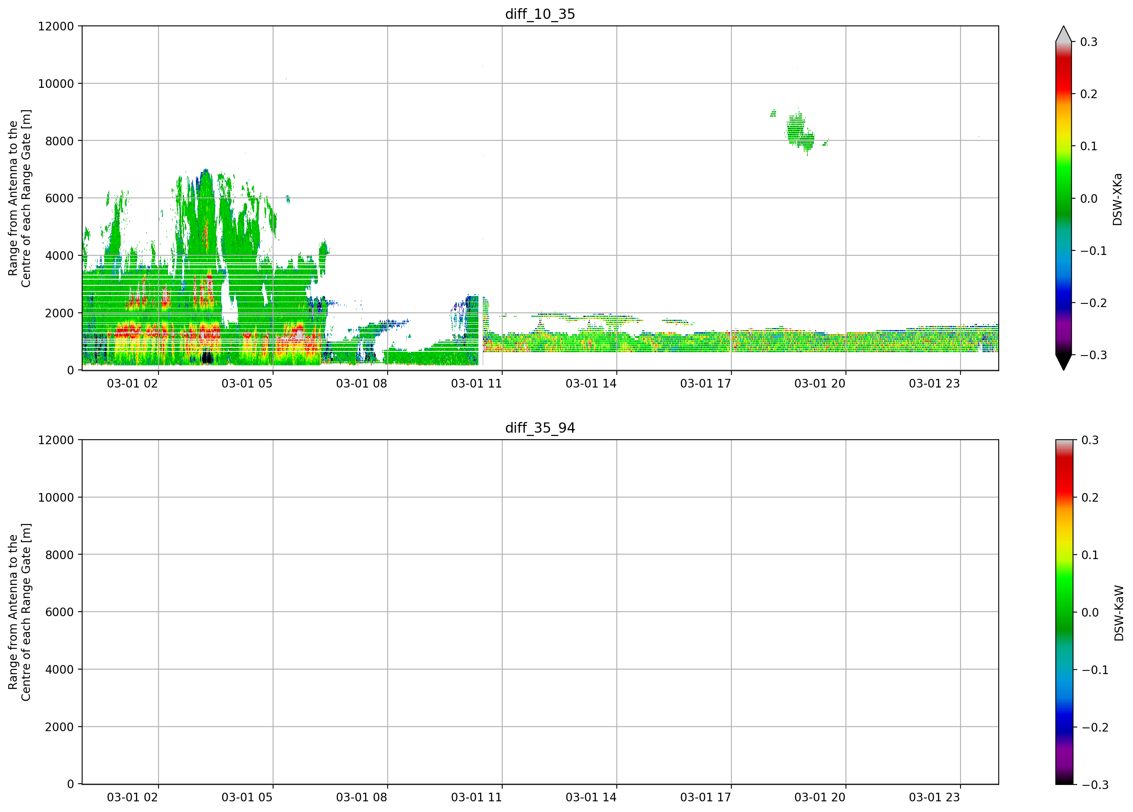Click the '03-01 08' x-tick label under diff_35_94
Screen dimensions: 1133x812
[x=362, y=798]
